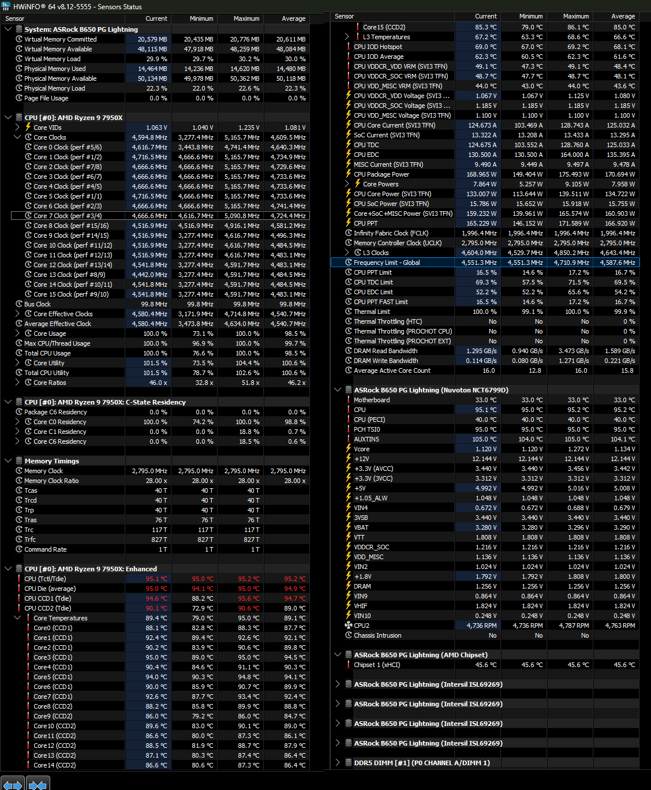Screen dimensions: 651x790
Task: Click the chip icon beside DDR5 DIMM [#1]
Action: click(349, 763)
